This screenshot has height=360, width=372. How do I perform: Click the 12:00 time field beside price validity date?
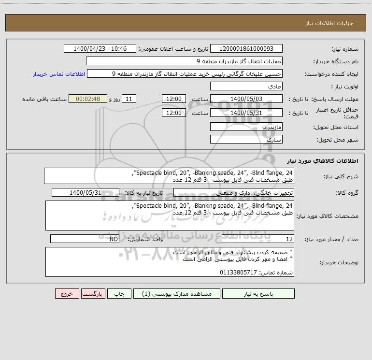(x=173, y=113)
